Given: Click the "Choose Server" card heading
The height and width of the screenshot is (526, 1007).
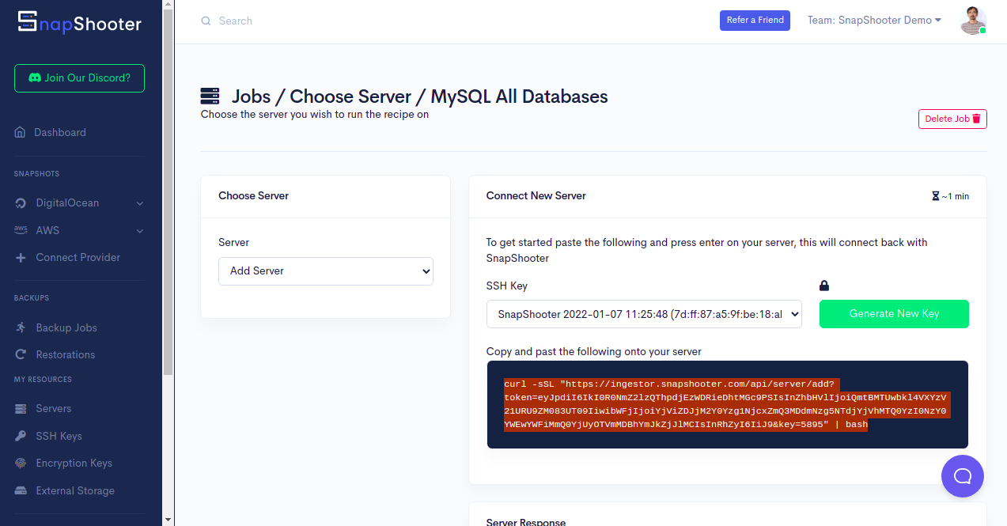Looking at the screenshot, I should [x=254, y=195].
